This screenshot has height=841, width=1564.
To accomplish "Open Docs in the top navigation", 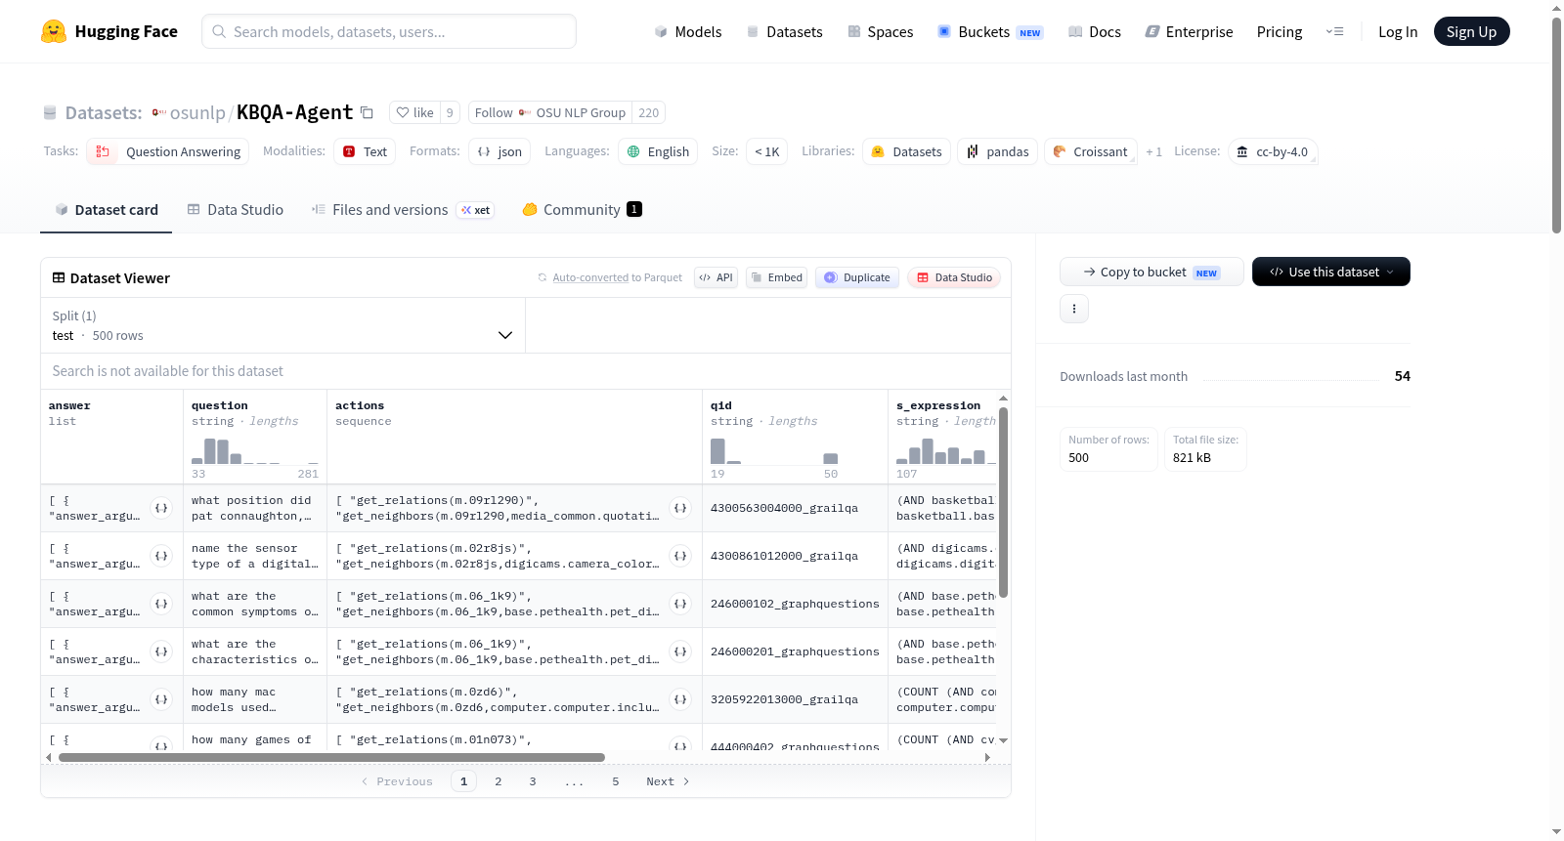I will pos(1095,31).
